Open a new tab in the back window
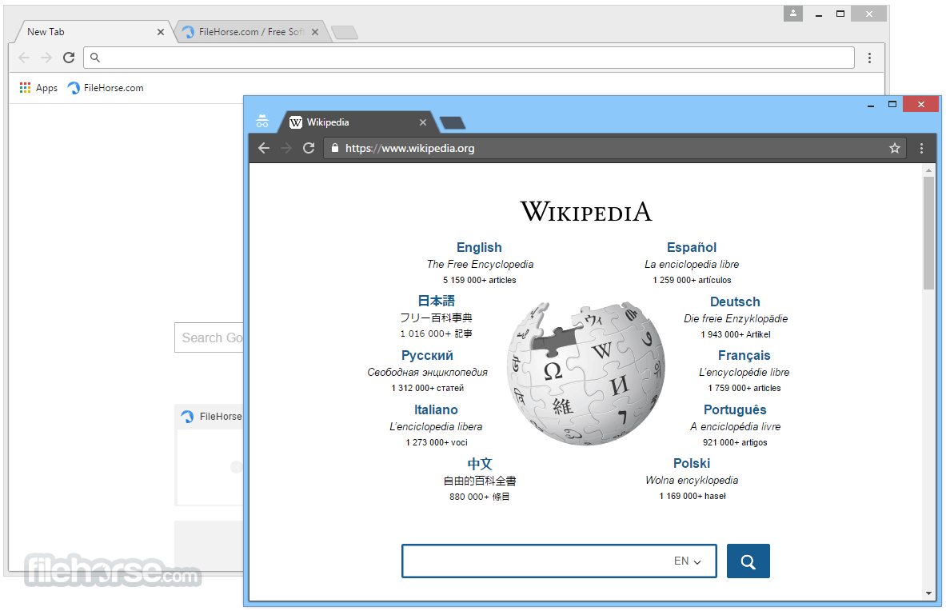This screenshot has height=611, width=946. pos(345,33)
